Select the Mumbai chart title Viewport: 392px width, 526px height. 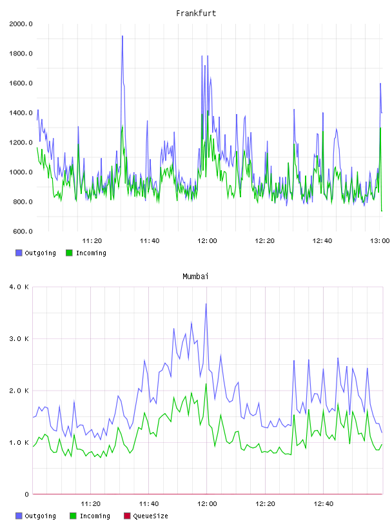(195, 277)
